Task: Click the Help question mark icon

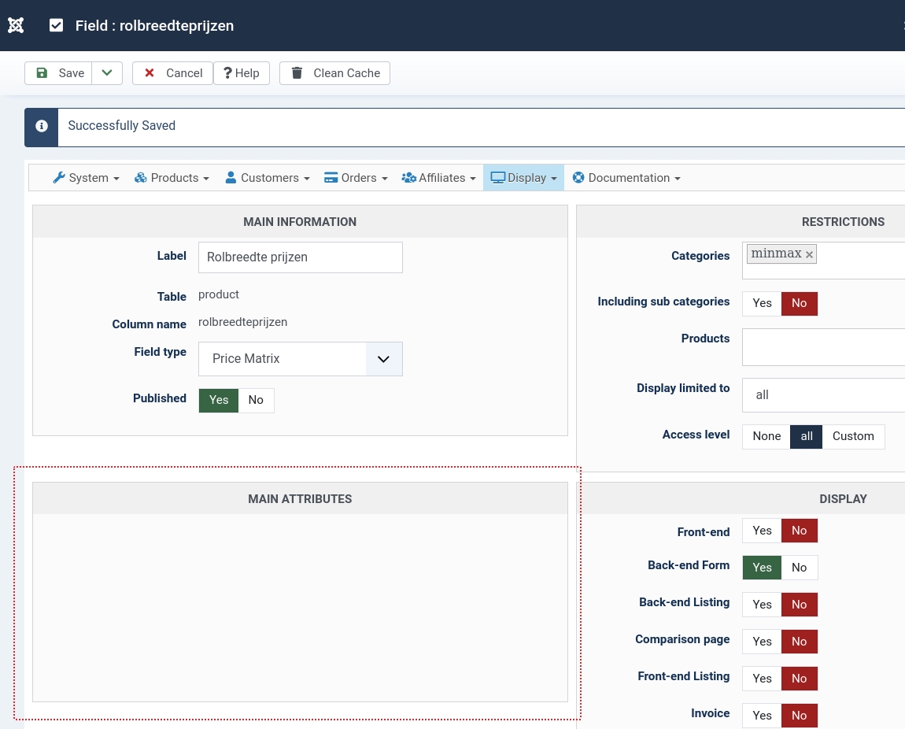Action: tap(227, 73)
